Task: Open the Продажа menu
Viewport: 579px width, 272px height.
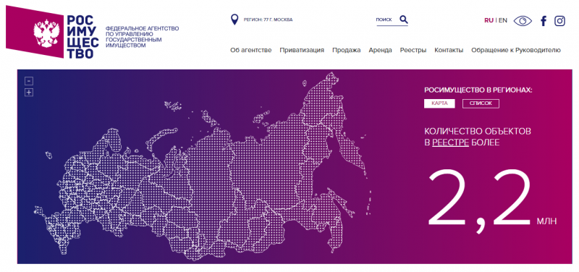Action: 347,50
